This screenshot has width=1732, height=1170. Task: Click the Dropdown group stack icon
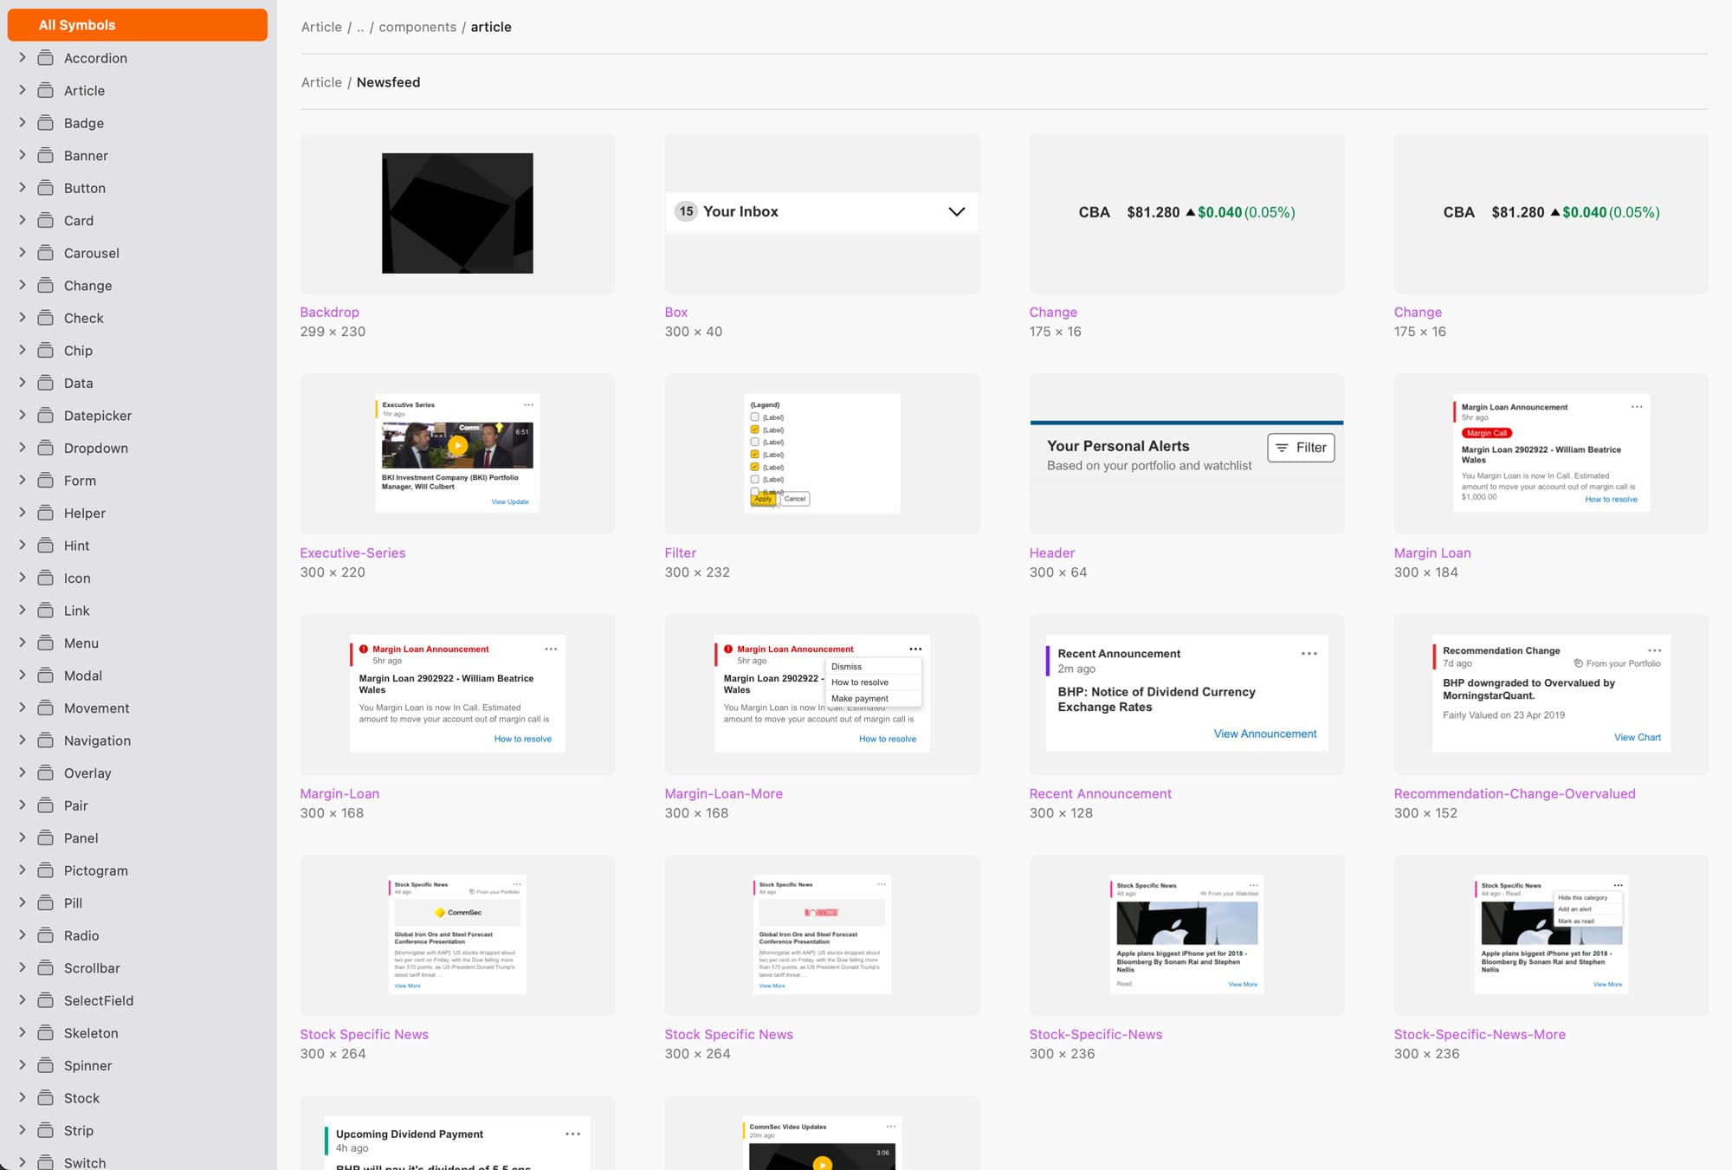coord(45,448)
